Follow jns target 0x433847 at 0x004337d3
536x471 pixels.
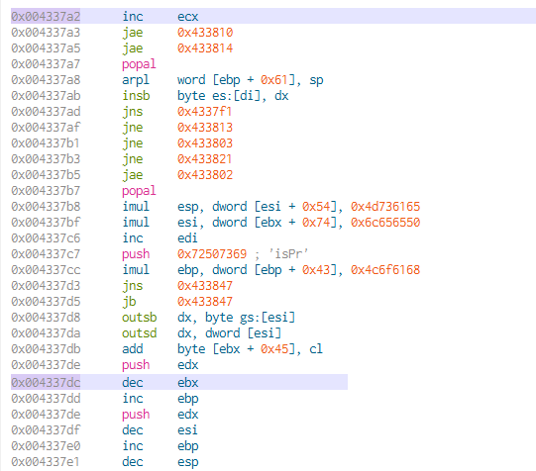(x=205, y=286)
